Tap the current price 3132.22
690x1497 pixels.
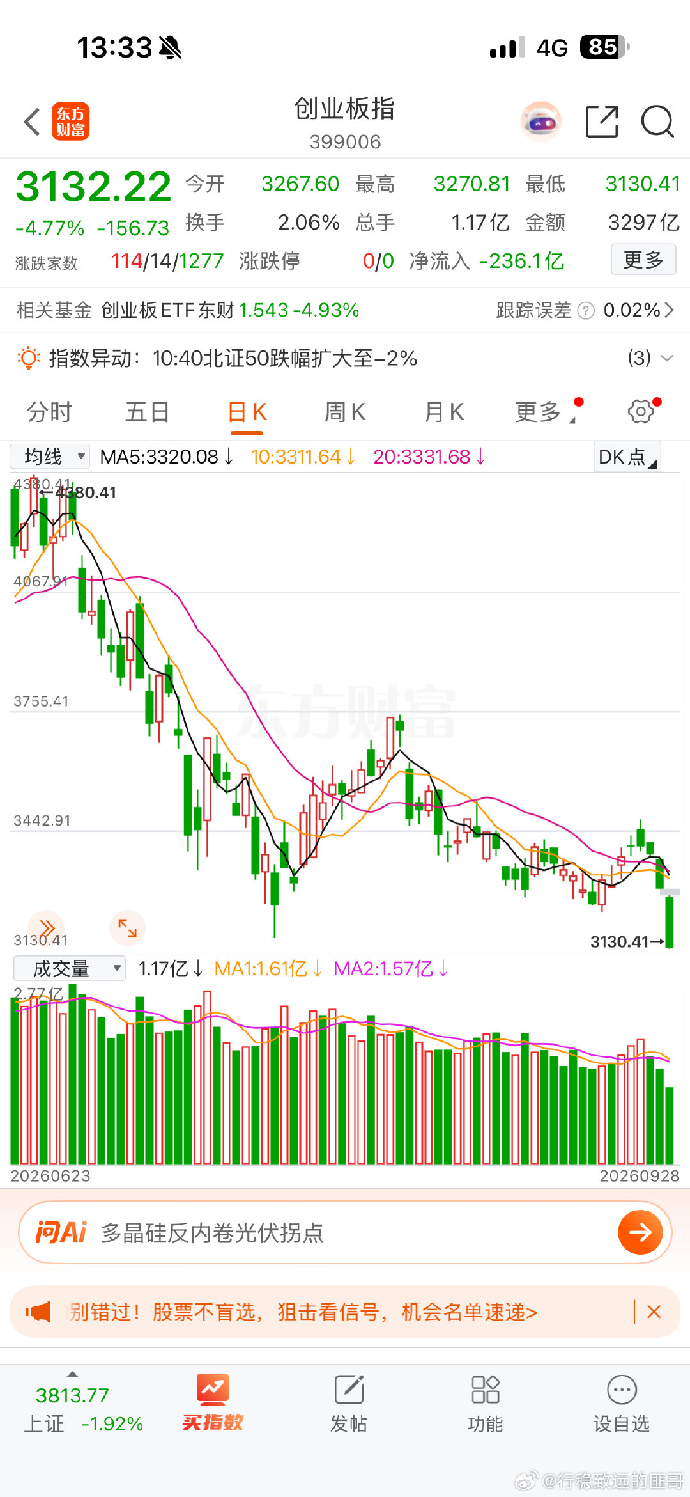93,187
